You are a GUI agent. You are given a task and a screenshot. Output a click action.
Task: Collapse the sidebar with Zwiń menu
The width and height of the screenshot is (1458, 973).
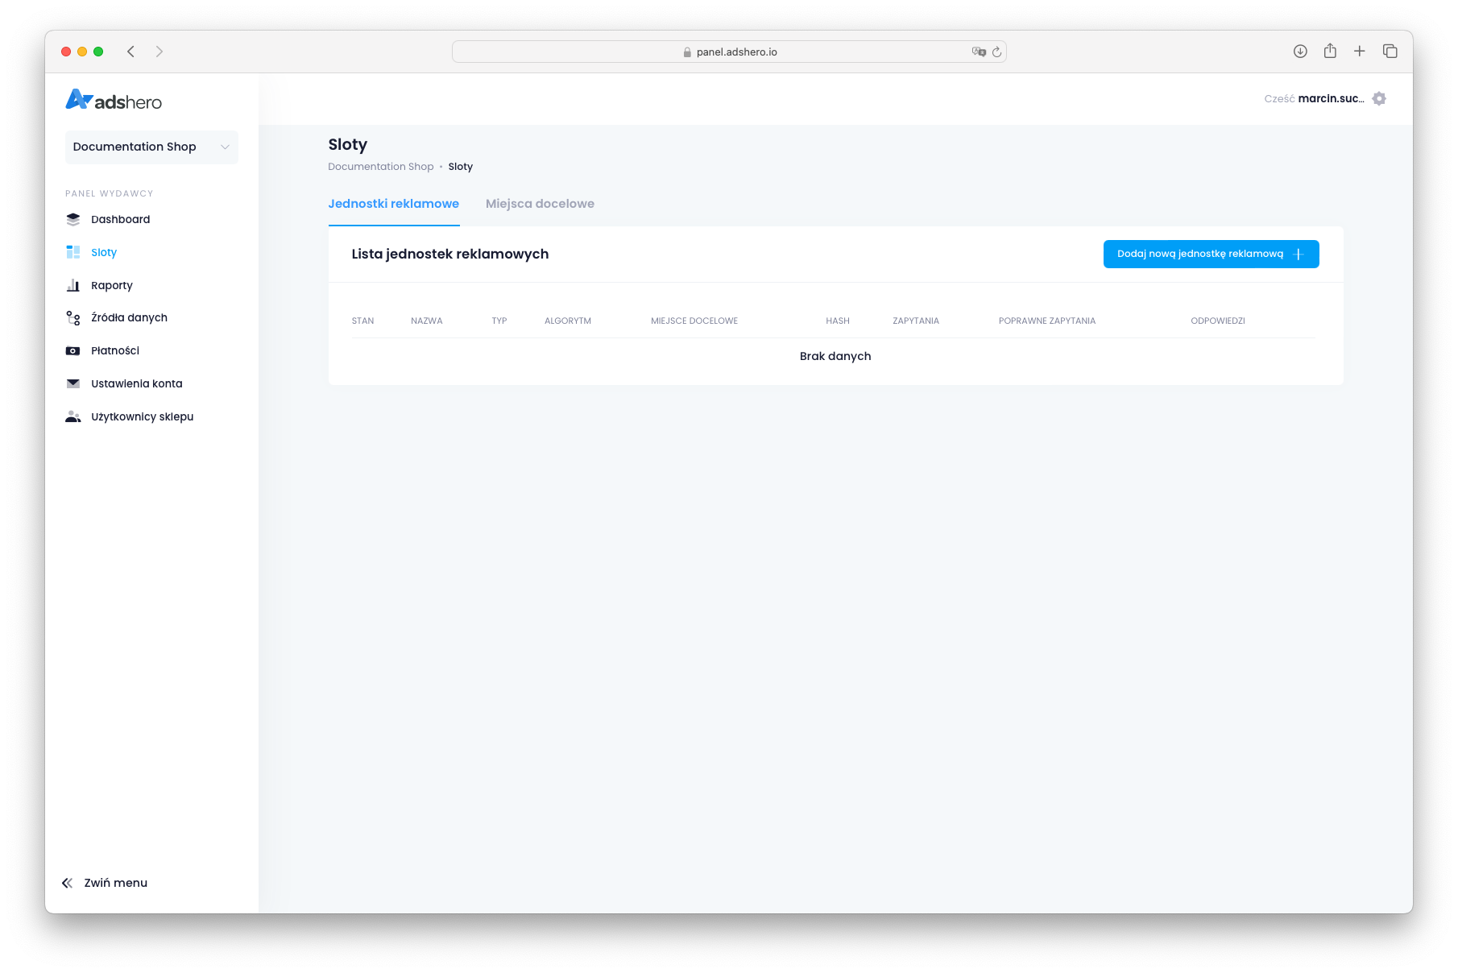105,883
